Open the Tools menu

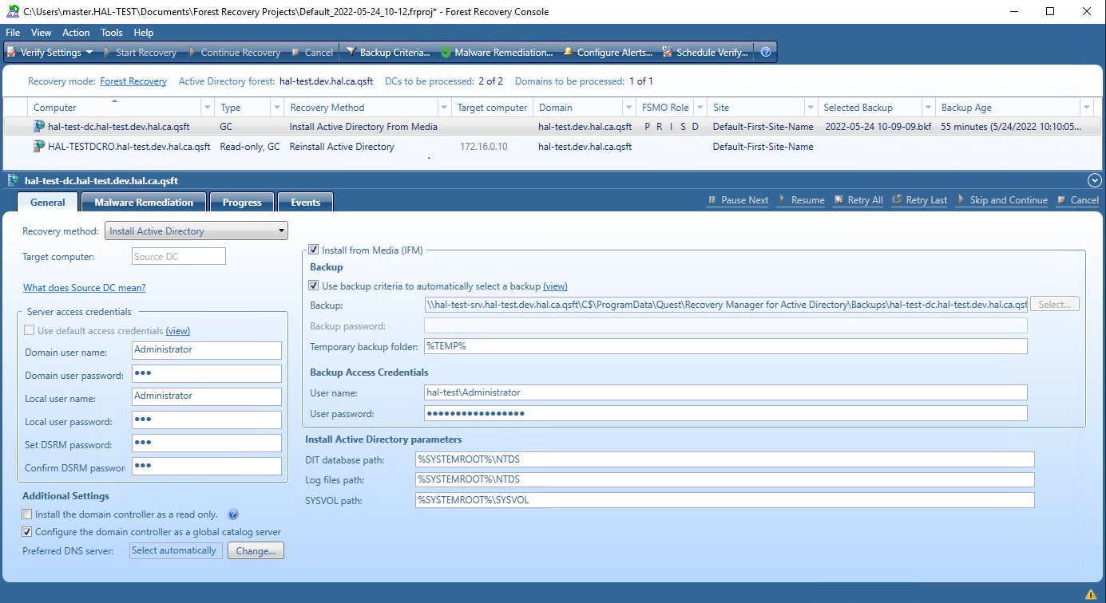pyautogui.click(x=112, y=33)
